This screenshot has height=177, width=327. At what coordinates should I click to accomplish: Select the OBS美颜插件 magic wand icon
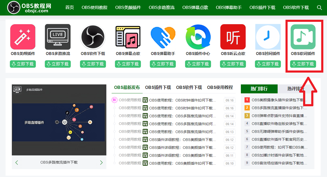[23, 37]
